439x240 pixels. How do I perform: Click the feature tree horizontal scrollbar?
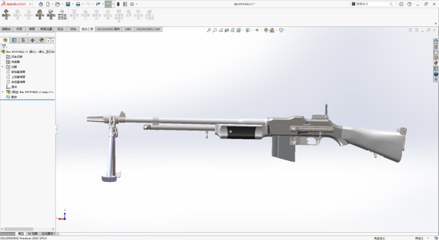pyautogui.click(x=18, y=229)
